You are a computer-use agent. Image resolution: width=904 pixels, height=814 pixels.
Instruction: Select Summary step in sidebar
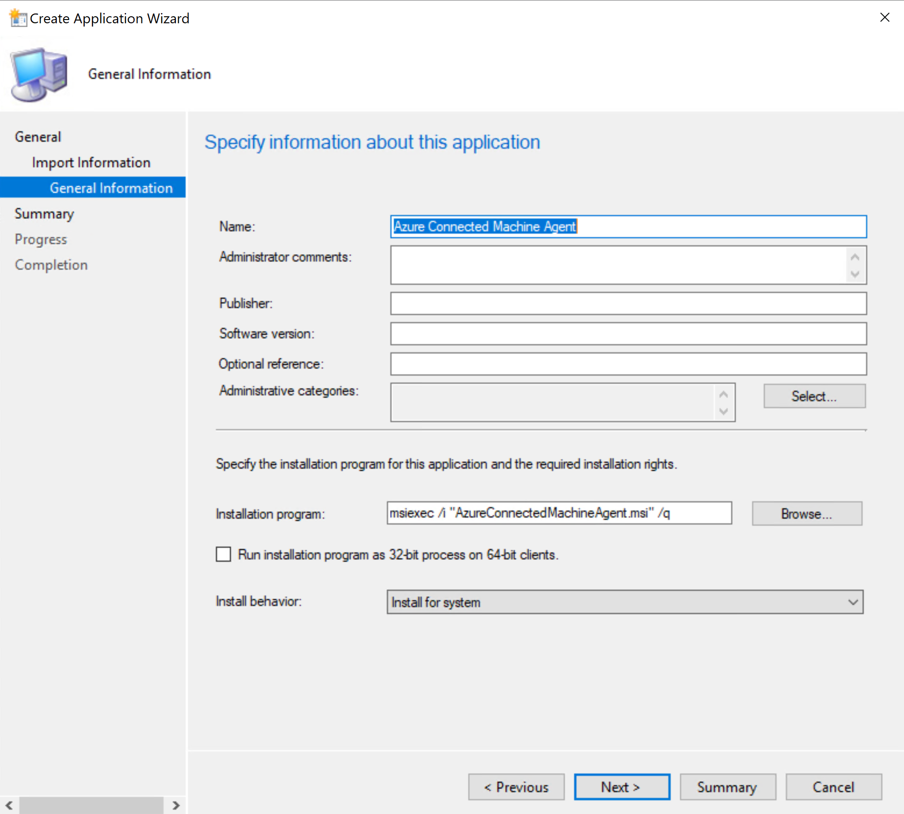tap(44, 214)
